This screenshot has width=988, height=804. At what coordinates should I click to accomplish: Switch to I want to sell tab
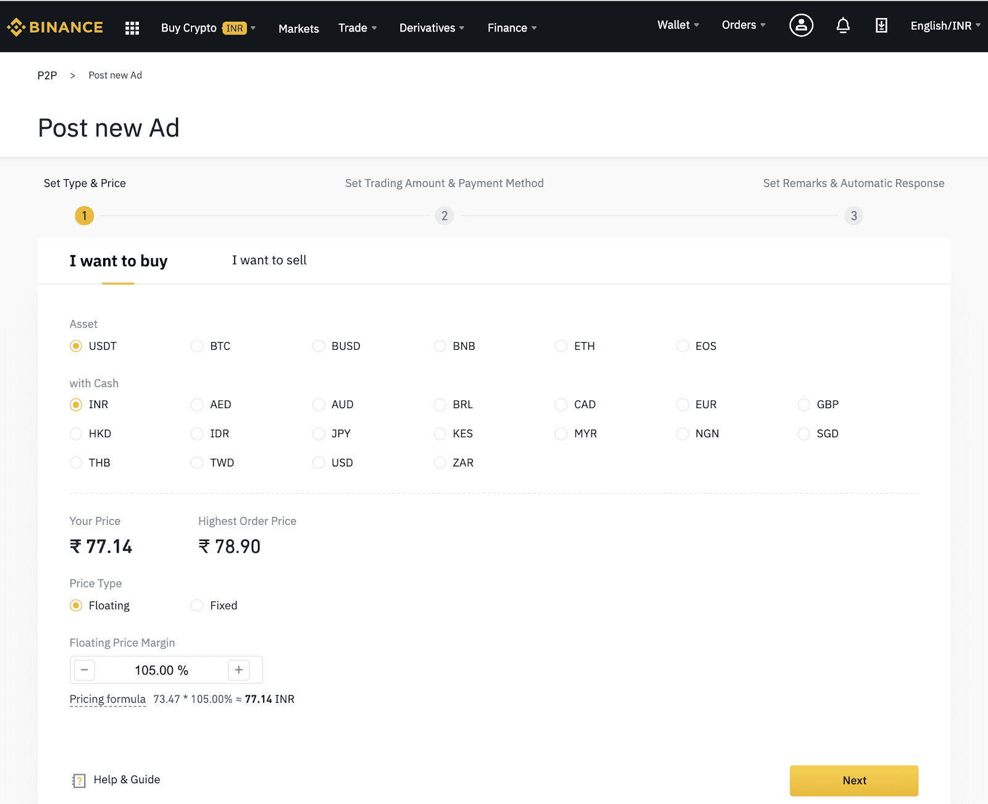click(x=269, y=260)
